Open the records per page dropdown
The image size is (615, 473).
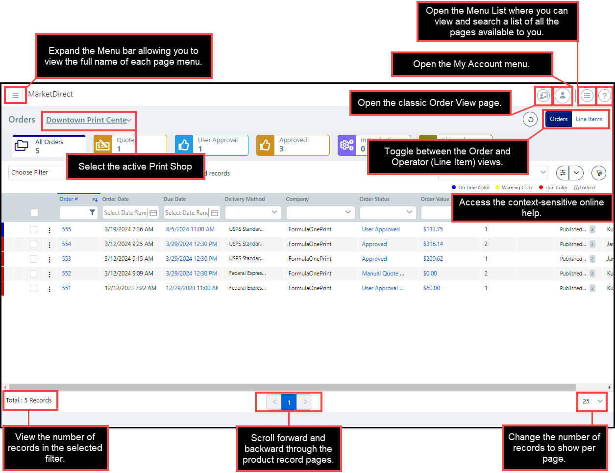coord(592,401)
